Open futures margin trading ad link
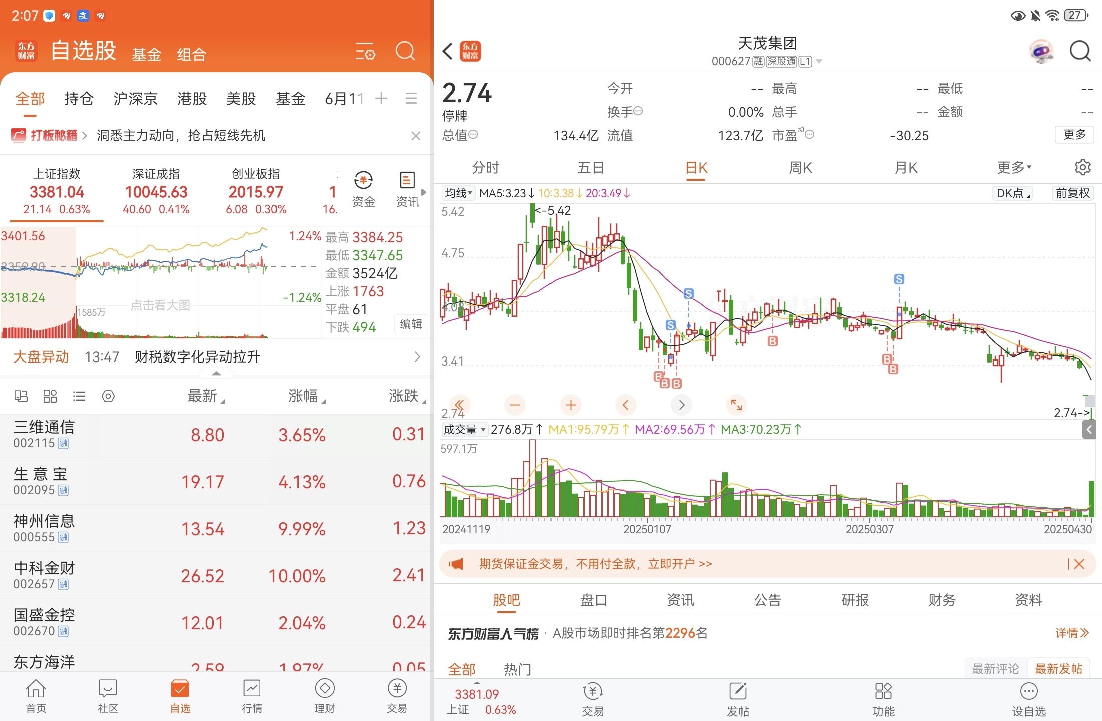 pyautogui.click(x=596, y=564)
